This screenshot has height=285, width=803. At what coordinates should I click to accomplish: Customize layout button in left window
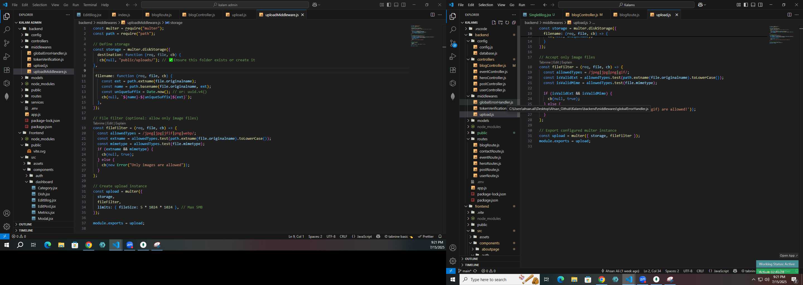pos(381,5)
